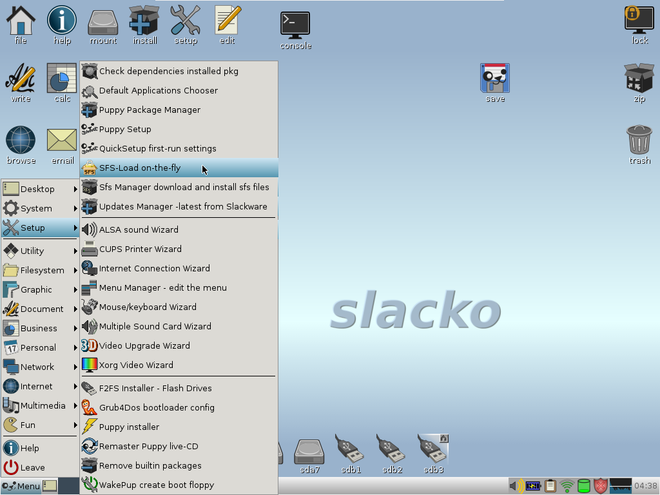Open Menu Manager - edit the menu

coord(179,288)
